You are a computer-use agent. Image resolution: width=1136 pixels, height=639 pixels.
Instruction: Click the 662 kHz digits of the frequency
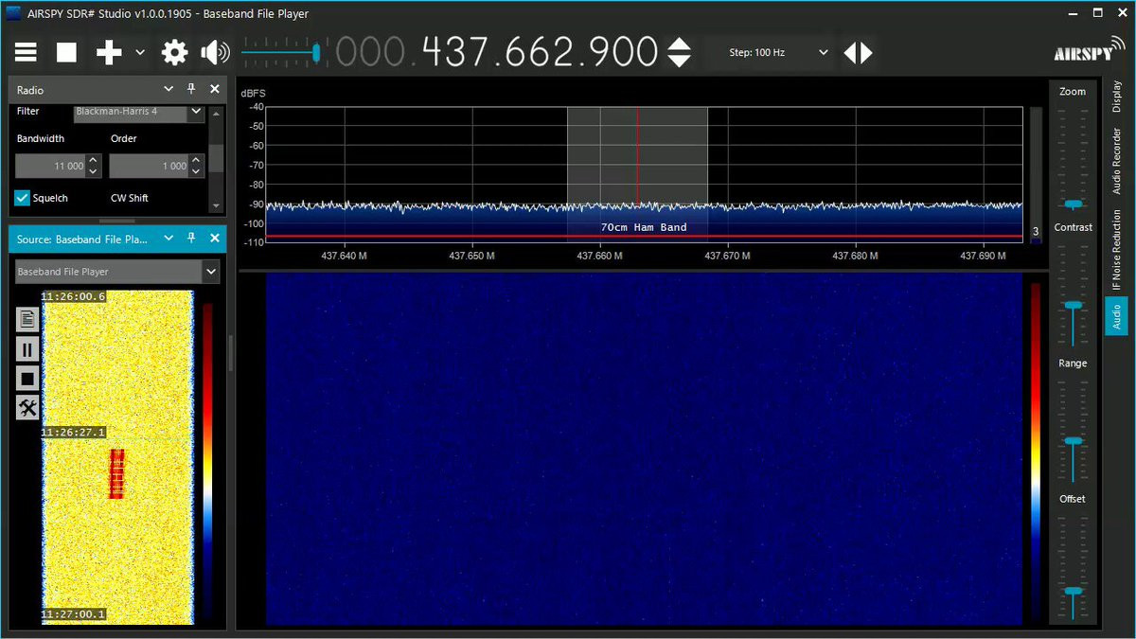click(x=540, y=52)
